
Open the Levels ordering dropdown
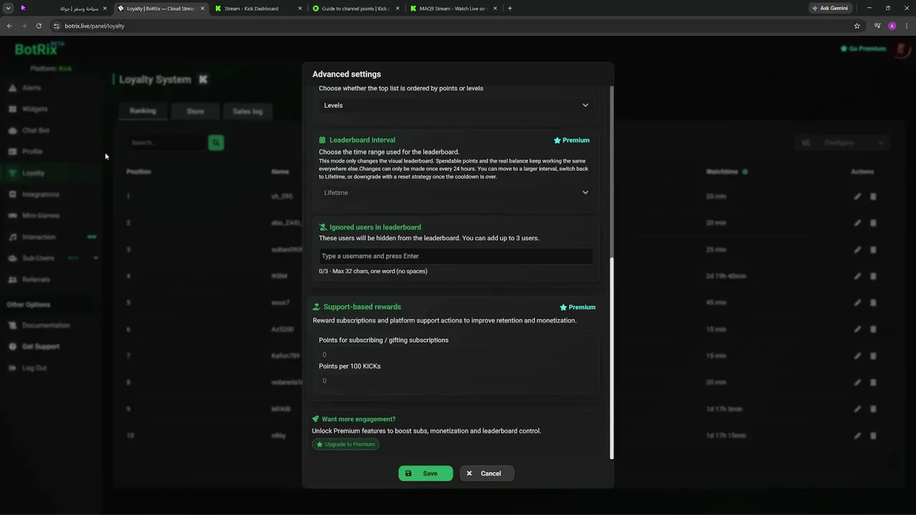[455, 105]
